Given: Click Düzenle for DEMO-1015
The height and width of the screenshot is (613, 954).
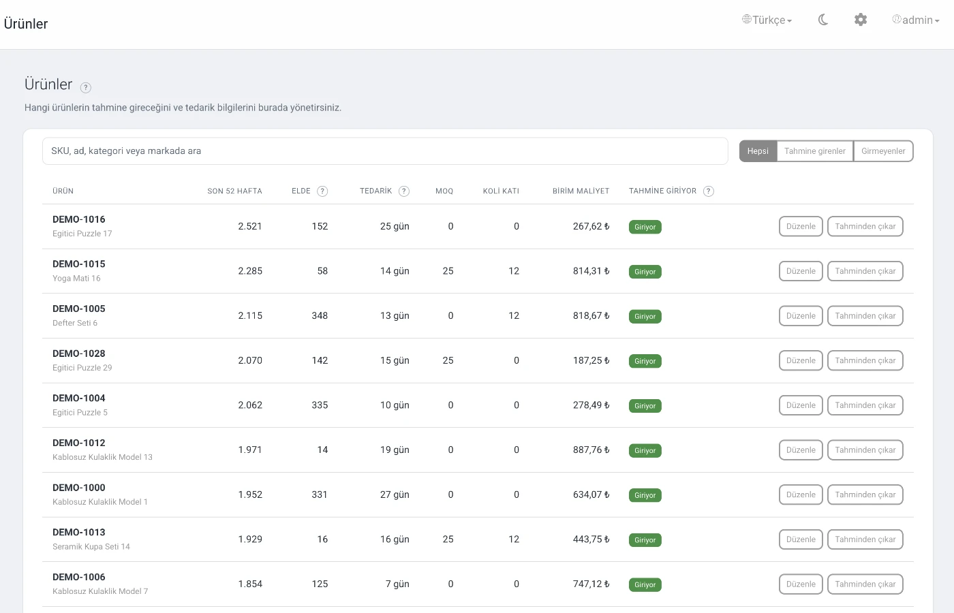Looking at the screenshot, I should point(801,271).
